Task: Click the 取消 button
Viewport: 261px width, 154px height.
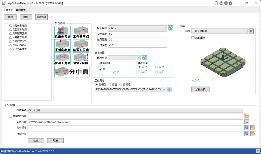Action: coord(55,141)
